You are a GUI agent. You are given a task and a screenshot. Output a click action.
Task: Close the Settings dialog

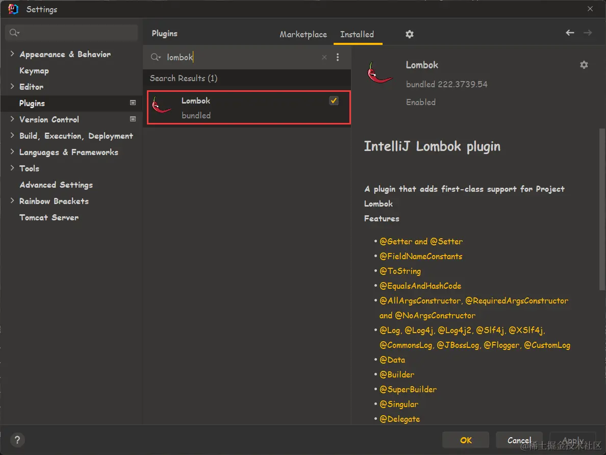(x=590, y=9)
